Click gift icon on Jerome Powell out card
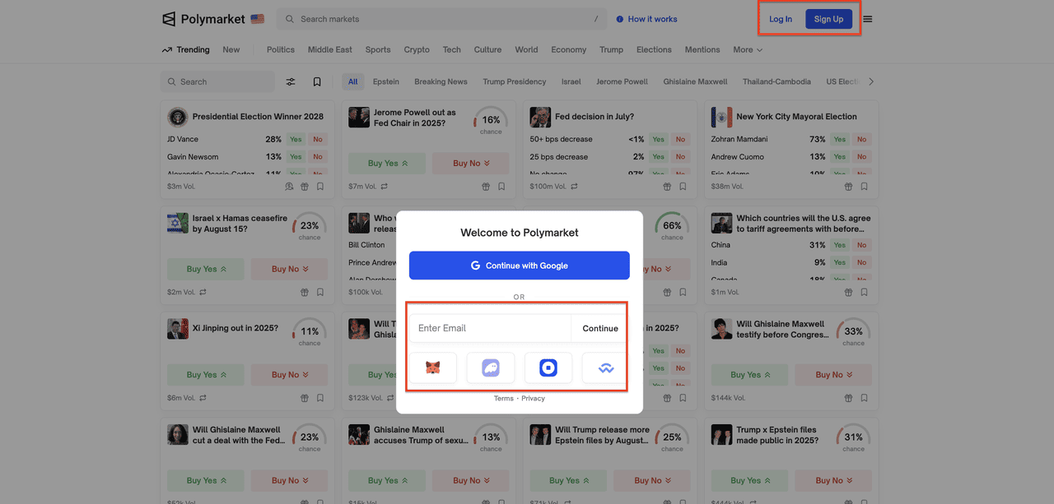Image resolution: width=1054 pixels, height=504 pixels. [486, 187]
